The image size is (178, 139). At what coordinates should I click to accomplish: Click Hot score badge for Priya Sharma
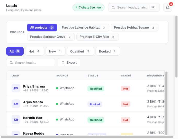click(x=126, y=89)
